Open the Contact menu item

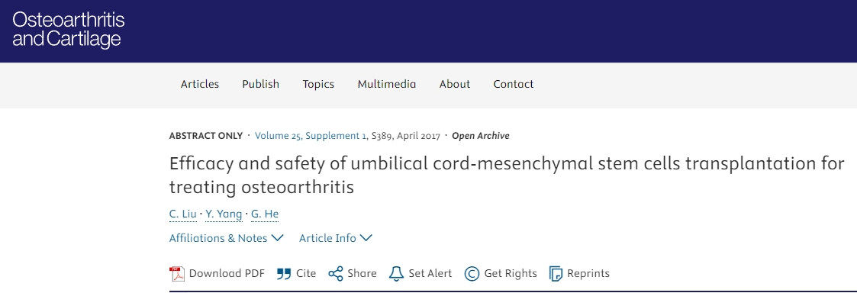(514, 84)
